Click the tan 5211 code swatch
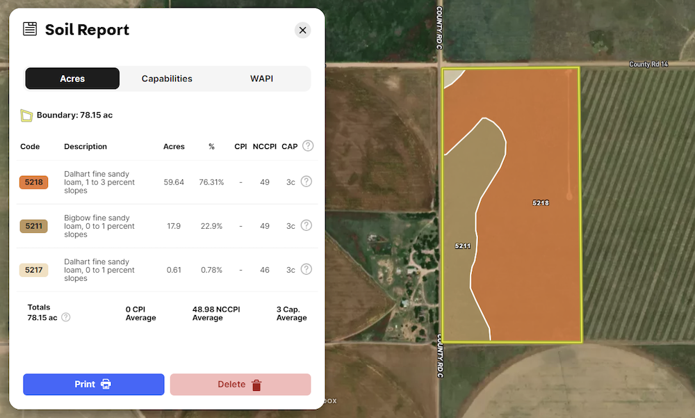Screen dimensions: 695x418 coord(33,226)
